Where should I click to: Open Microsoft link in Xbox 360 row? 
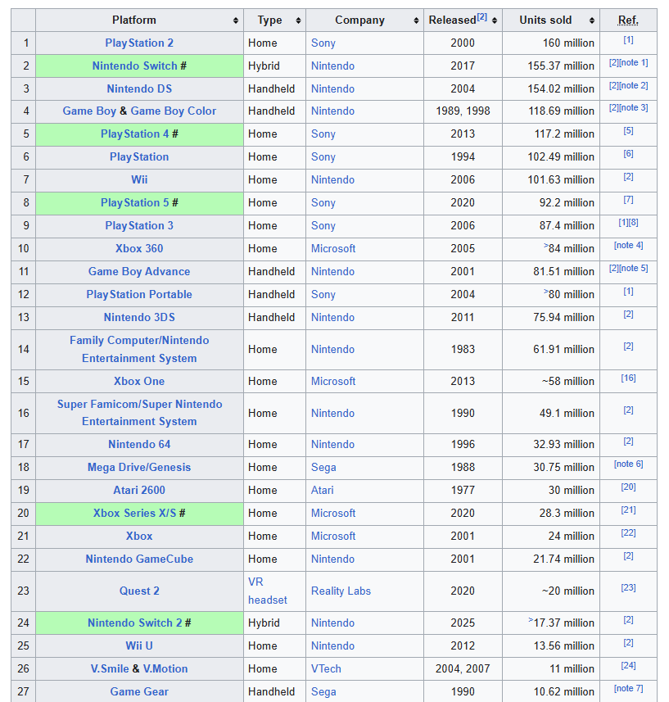(x=333, y=248)
